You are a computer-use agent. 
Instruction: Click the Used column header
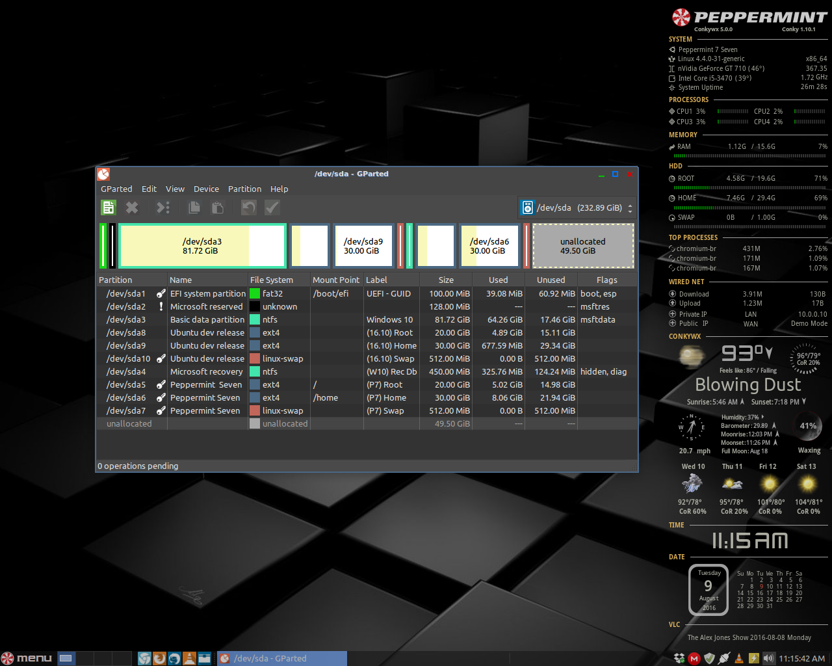pyautogui.click(x=499, y=280)
